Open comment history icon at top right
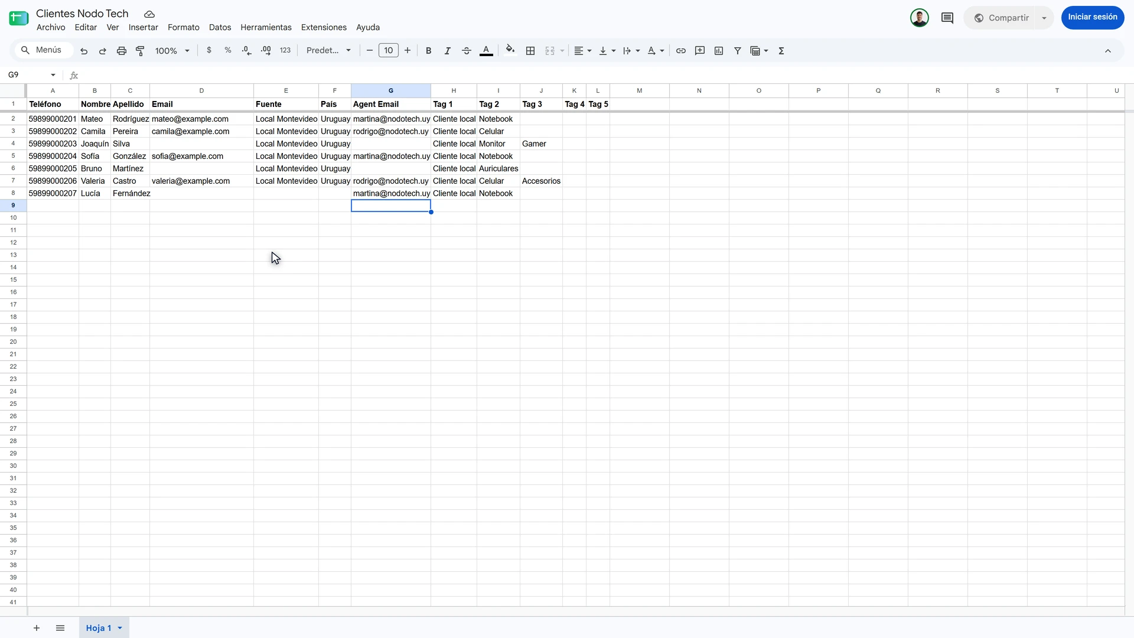The height and width of the screenshot is (638, 1134). (947, 18)
